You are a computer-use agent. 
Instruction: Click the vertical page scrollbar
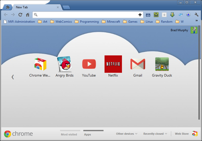click(x=199, y=73)
